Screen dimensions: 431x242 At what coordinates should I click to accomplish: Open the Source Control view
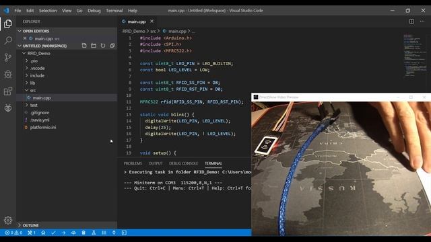pos(8,57)
